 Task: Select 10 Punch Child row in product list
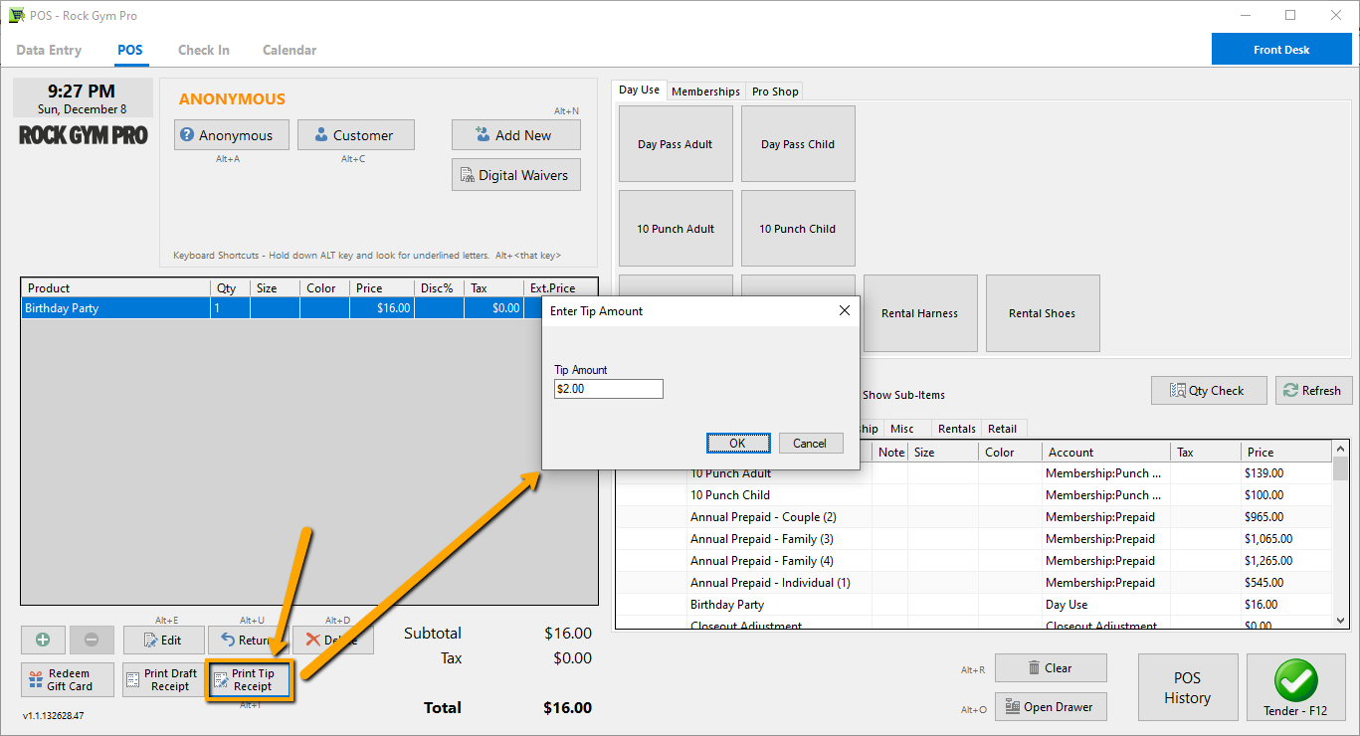tap(974, 495)
